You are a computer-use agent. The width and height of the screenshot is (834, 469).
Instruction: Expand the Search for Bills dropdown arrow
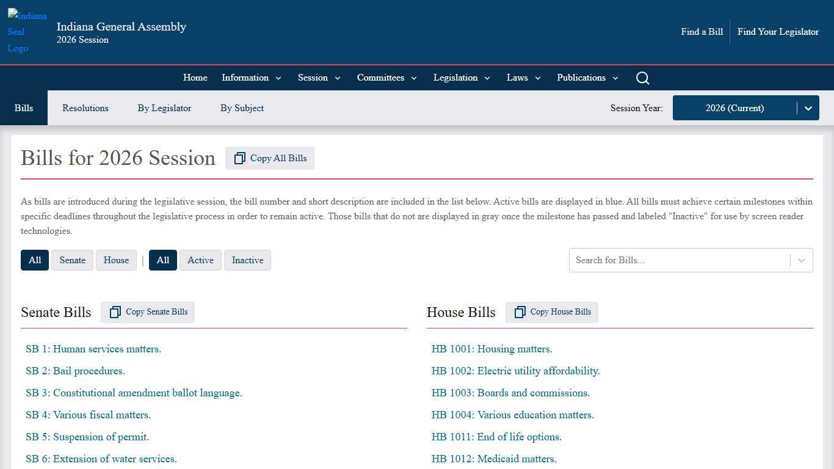[x=801, y=260]
